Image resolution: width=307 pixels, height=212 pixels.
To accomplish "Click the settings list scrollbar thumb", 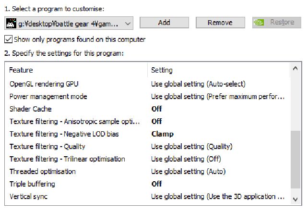I will (x=295, y=160).
